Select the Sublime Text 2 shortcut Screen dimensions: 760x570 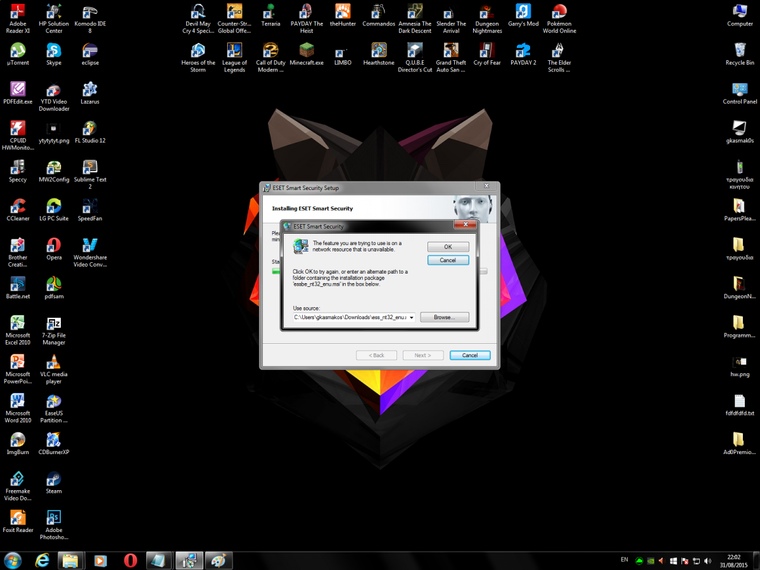(x=90, y=175)
